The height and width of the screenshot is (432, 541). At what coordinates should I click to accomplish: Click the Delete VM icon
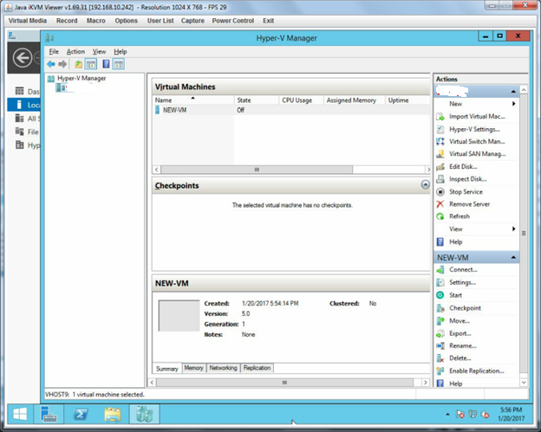coord(440,358)
